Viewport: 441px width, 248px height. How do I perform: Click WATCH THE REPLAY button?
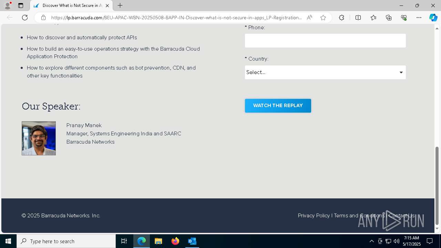[278, 106]
